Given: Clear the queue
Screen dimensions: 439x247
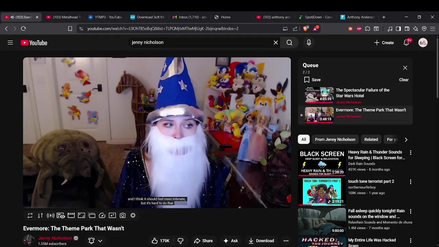Looking at the screenshot, I should 404,80.
